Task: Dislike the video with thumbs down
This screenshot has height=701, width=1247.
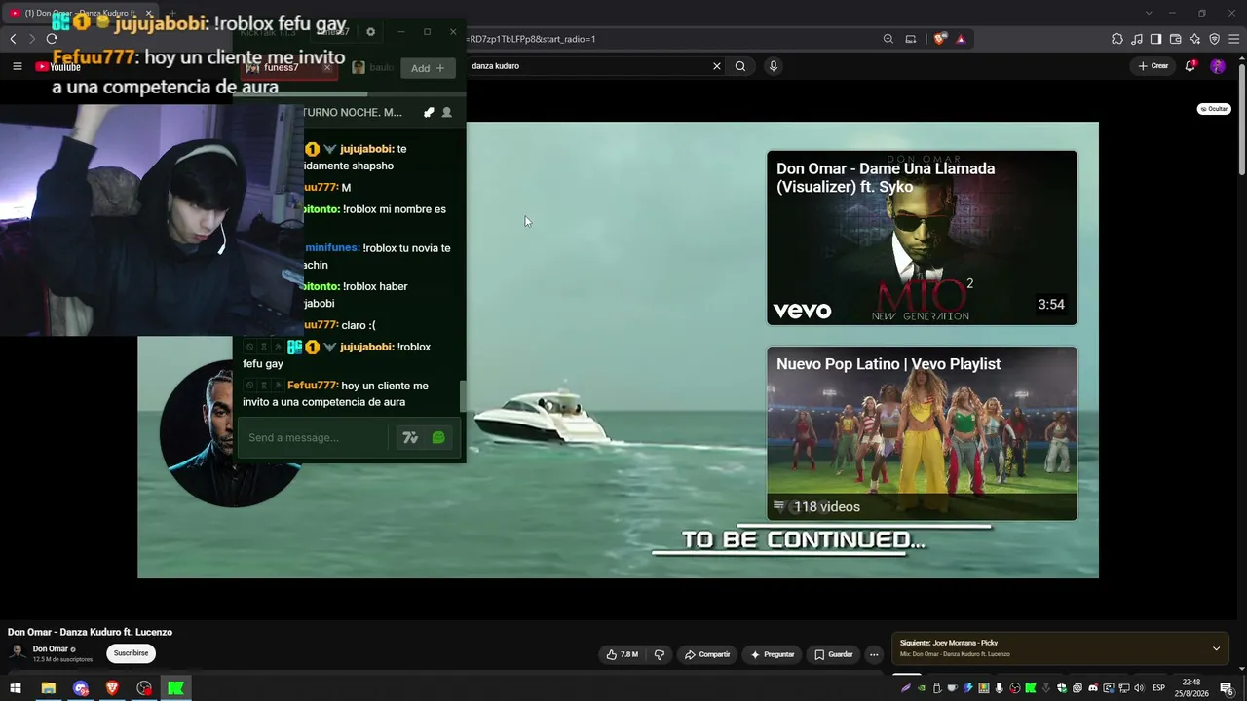Action: point(660,654)
